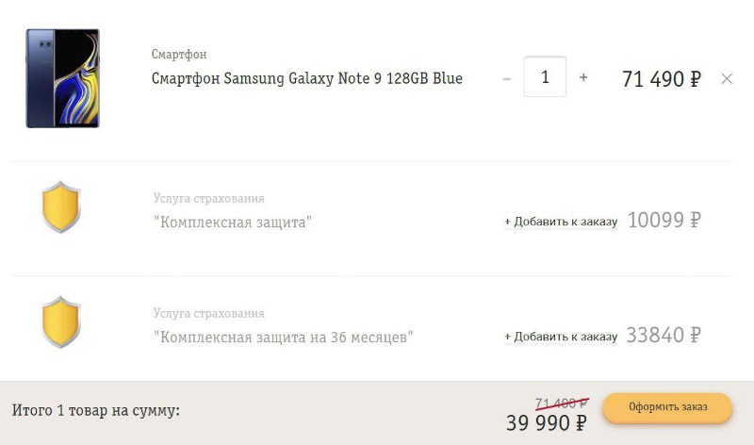Viewport: 754px width, 445px height.
Task: Click the 10099 ₽ insurance price
Action: pyautogui.click(x=664, y=220)
